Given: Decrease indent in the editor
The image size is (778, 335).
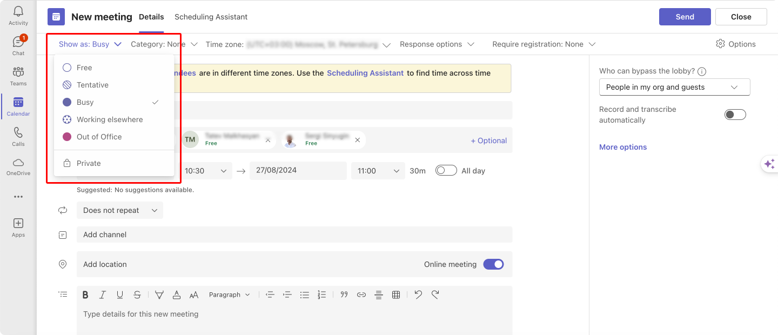Looking at the screenshot, I should point(270,294).
